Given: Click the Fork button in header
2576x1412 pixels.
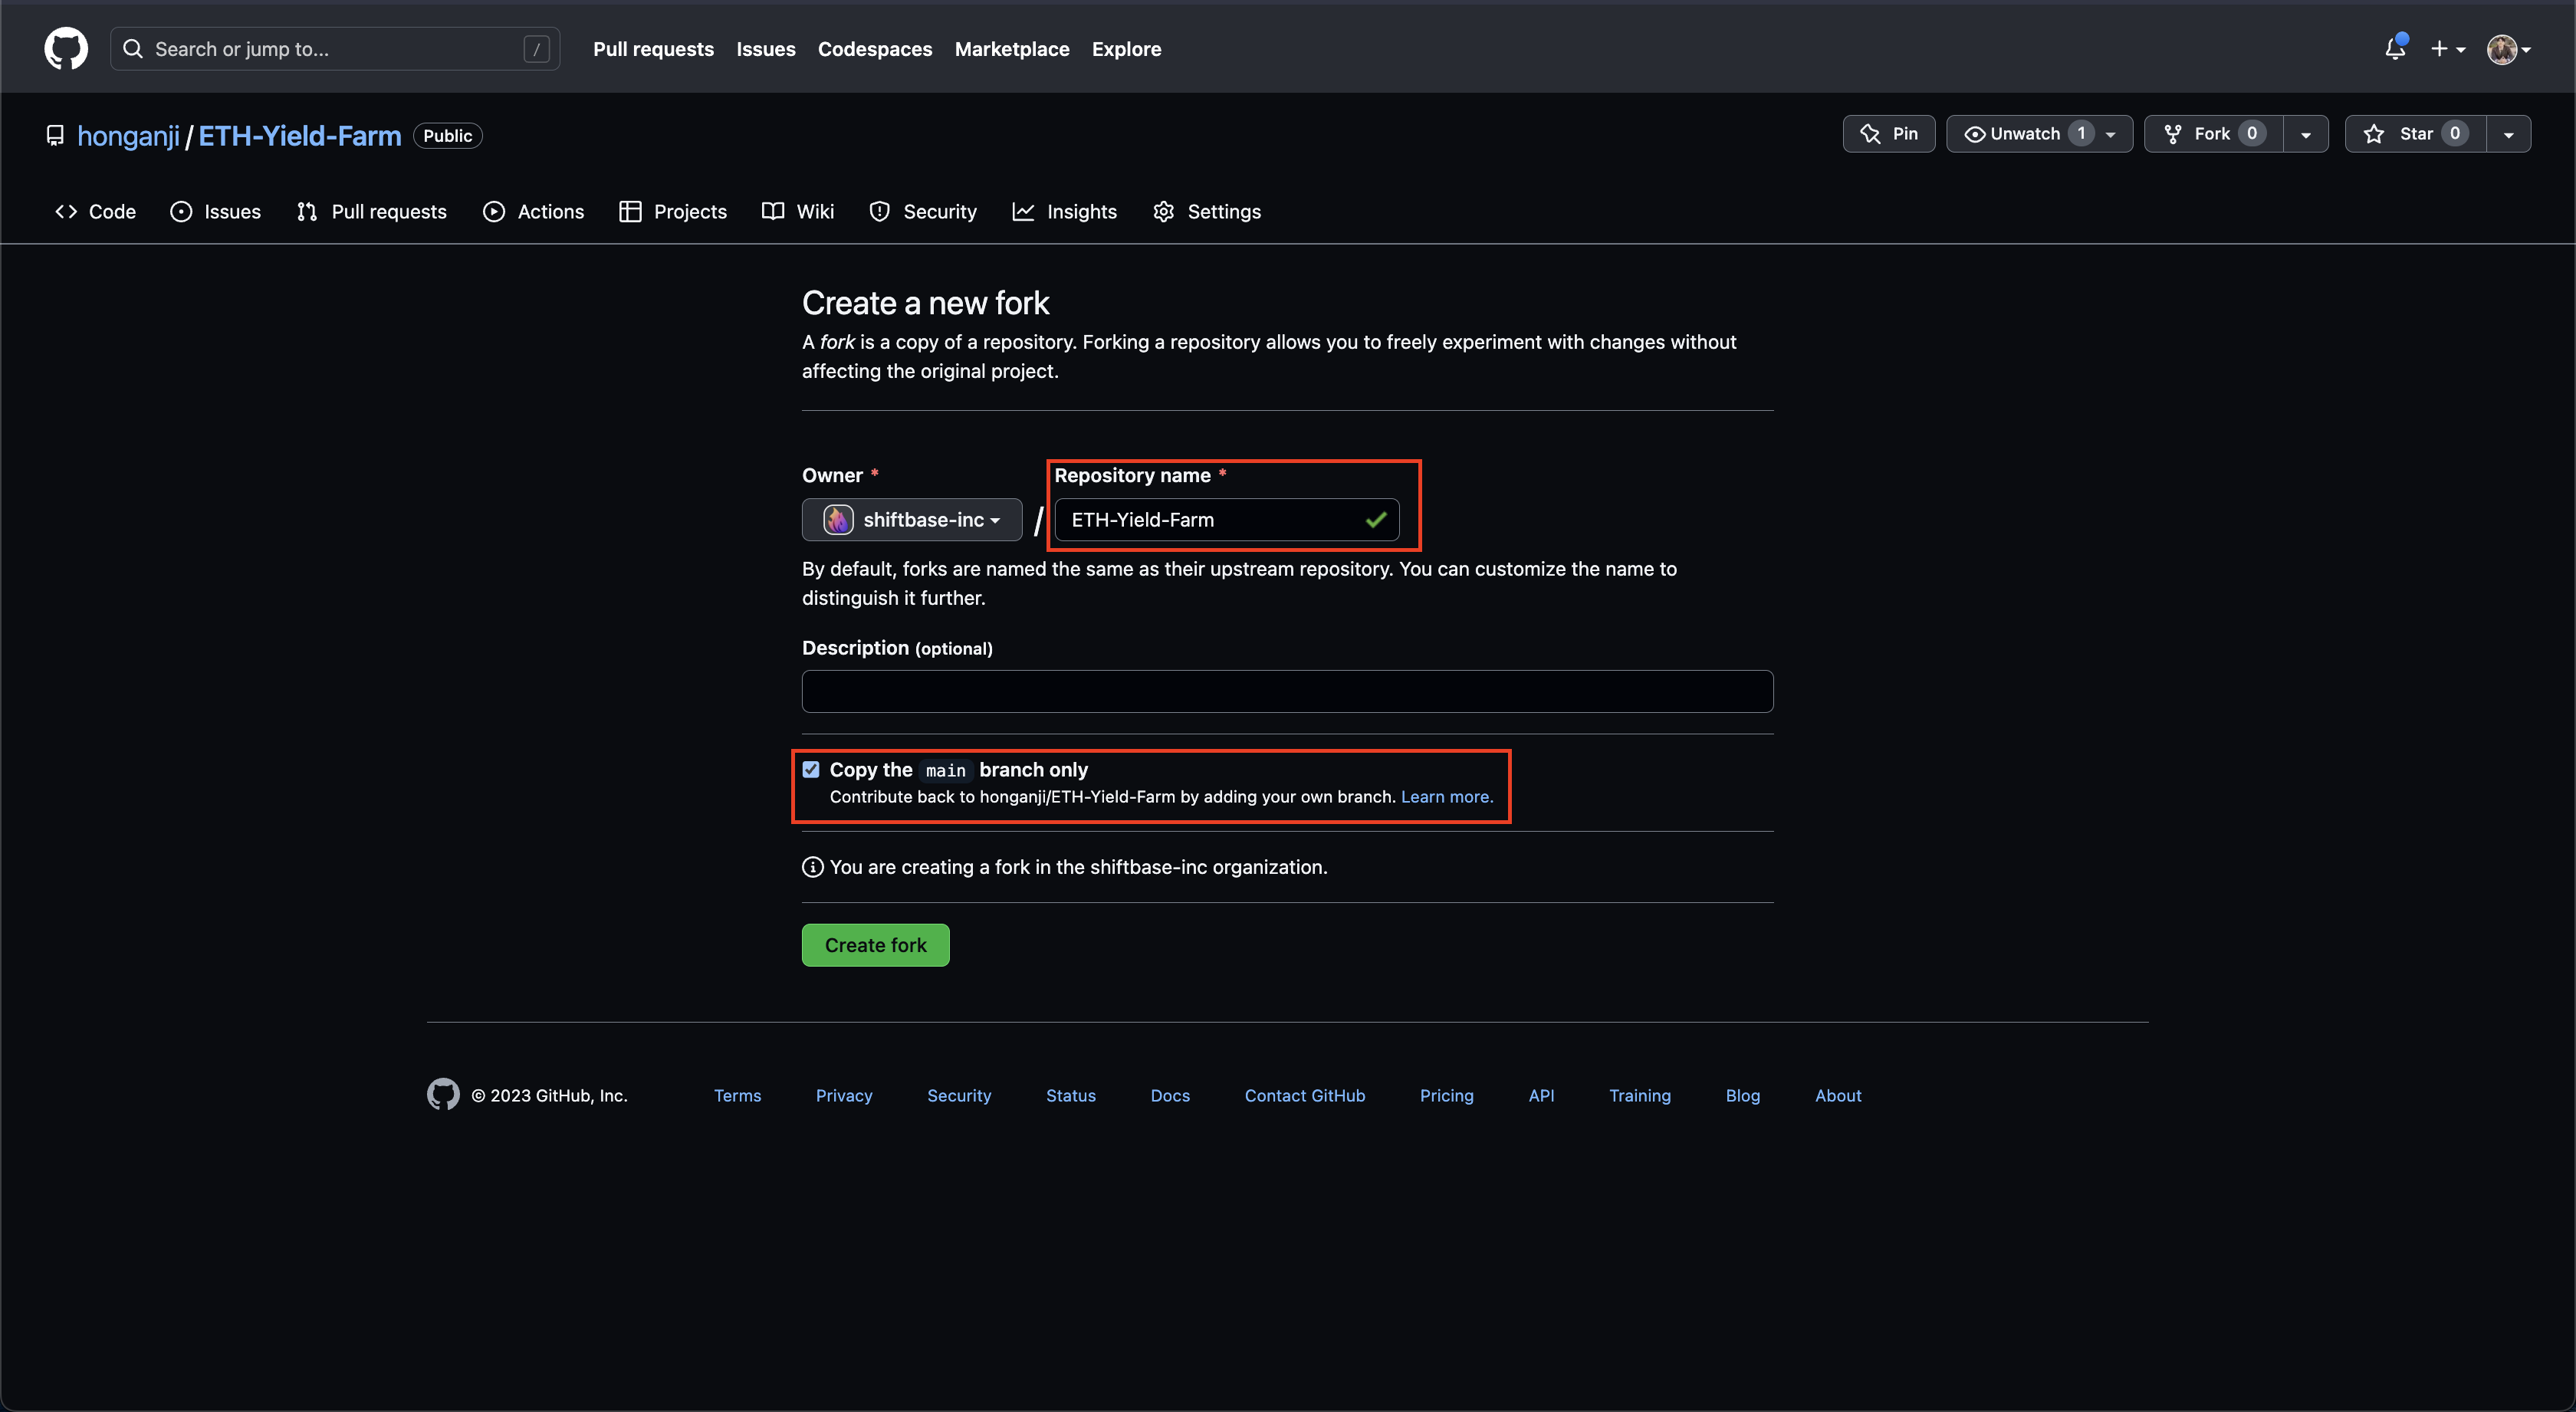Looking at the screenshot, I should coord(2213,134).
